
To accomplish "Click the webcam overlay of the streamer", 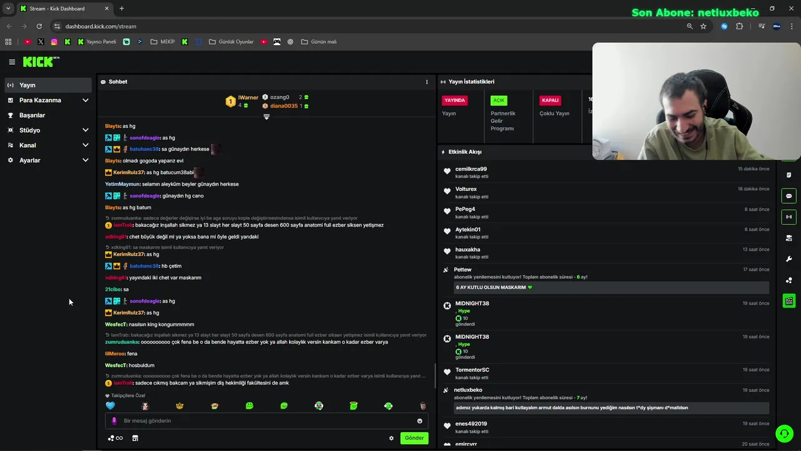I will click(x=696, y=101).
